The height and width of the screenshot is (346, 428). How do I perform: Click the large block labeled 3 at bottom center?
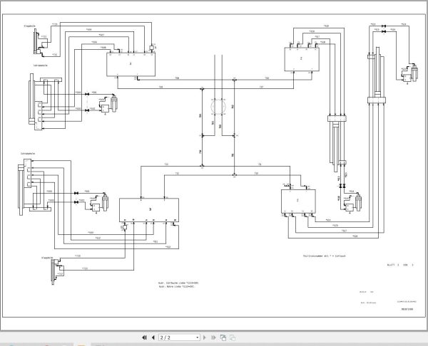[149, 210]
